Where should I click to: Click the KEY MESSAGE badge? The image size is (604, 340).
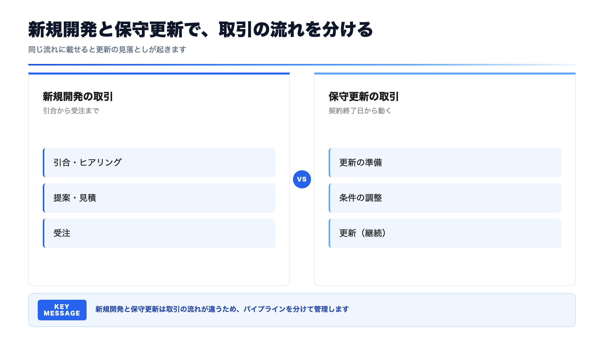62,310
